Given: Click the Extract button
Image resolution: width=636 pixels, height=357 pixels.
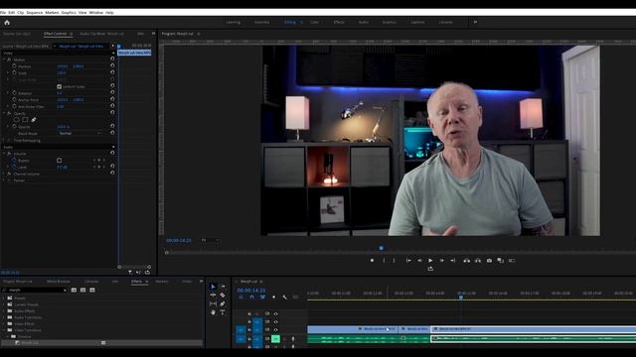Looking at the screenshot, I should [x=478, y=261].
